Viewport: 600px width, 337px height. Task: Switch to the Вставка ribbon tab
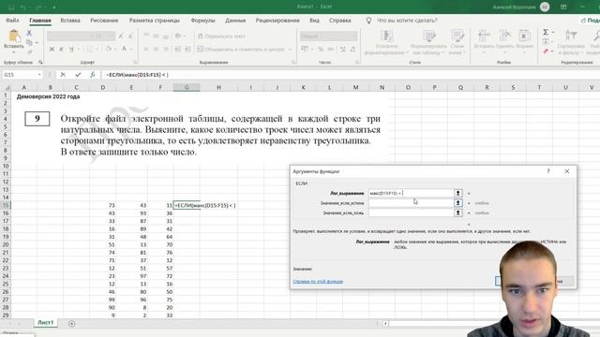pyautogui.click(x=70, y=21)
